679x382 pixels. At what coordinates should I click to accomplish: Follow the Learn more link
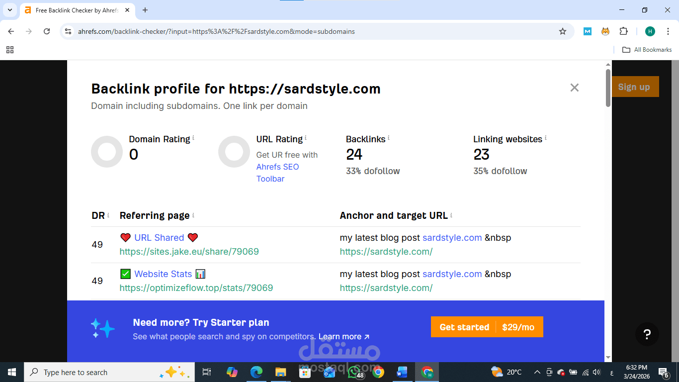pos(344,337)
